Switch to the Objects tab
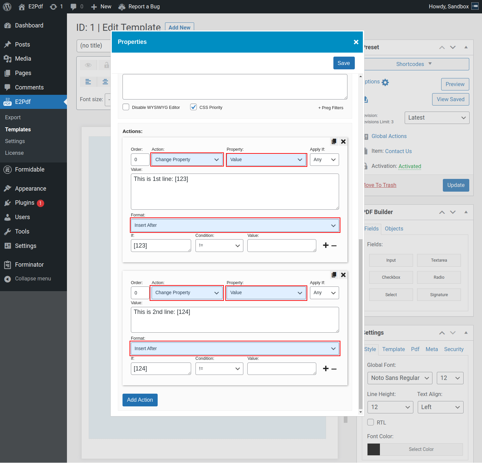Viewport: 482px width, 463px height. tap(394, 229)
